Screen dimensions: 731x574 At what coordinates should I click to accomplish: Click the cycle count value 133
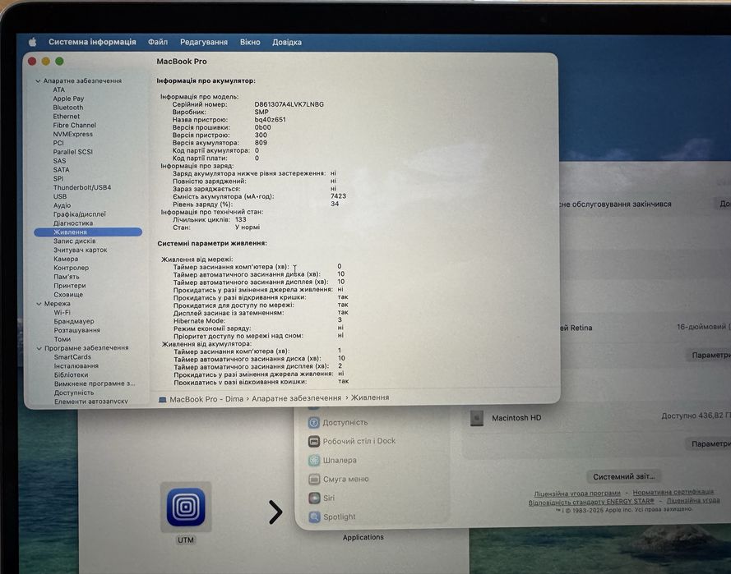click(x=241, y=219)
